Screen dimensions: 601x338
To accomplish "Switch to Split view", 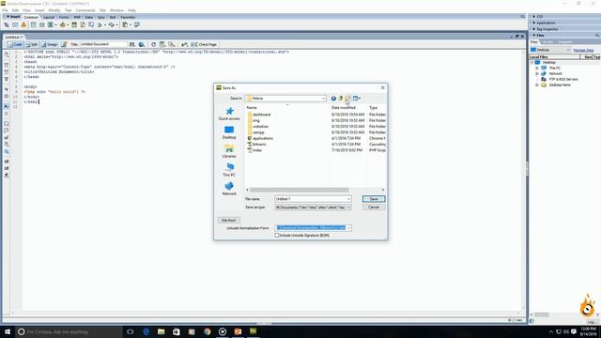I will click(x=32, y=44).
